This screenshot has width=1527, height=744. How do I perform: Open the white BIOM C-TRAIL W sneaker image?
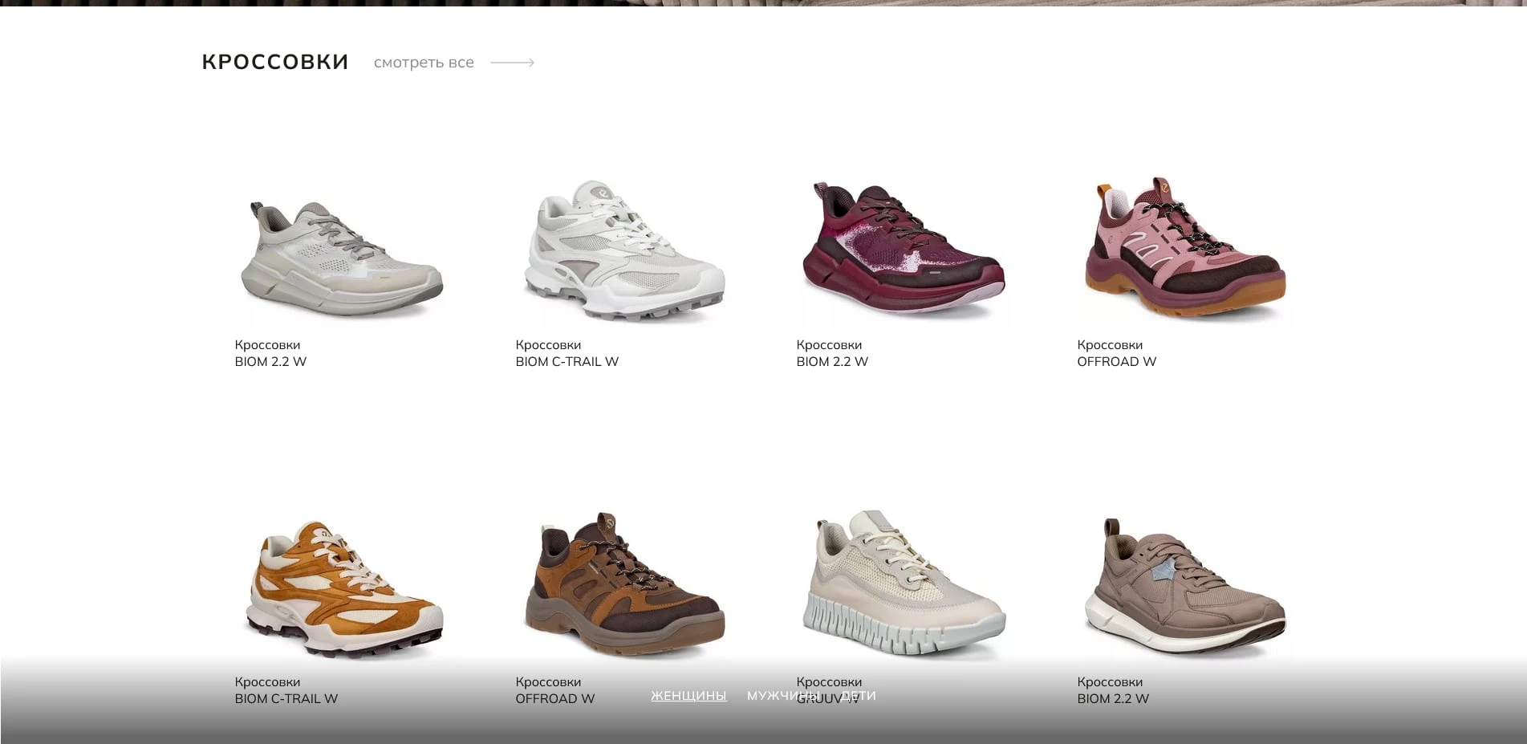(623, 250)
